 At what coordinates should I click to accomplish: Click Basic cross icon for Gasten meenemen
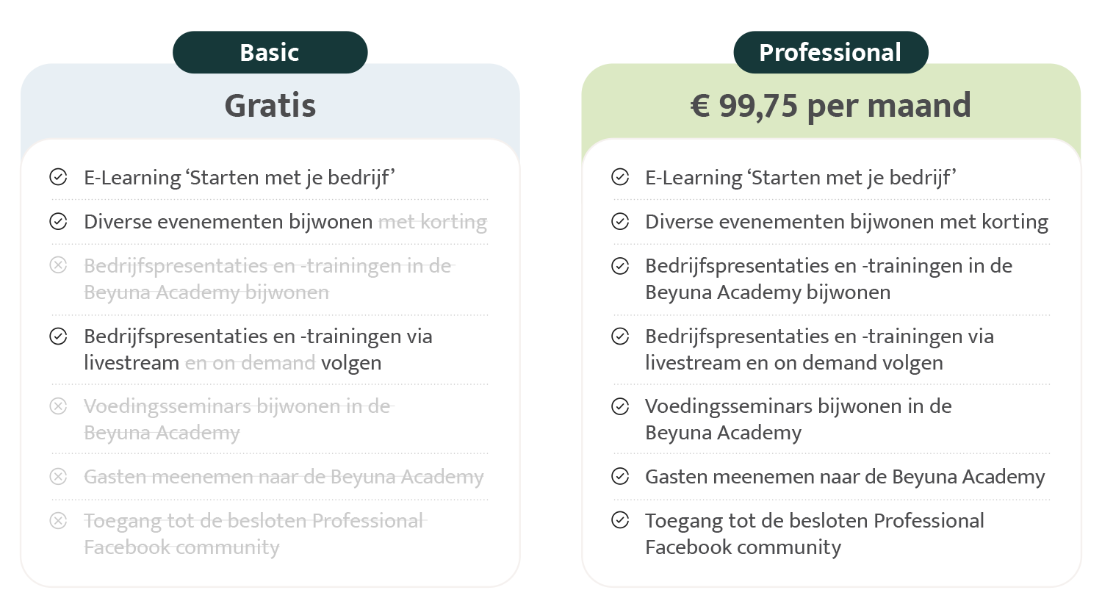click(58, 477)
